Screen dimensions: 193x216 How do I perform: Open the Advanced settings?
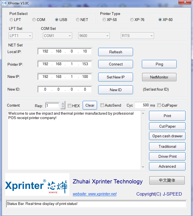tap(167, 166)
